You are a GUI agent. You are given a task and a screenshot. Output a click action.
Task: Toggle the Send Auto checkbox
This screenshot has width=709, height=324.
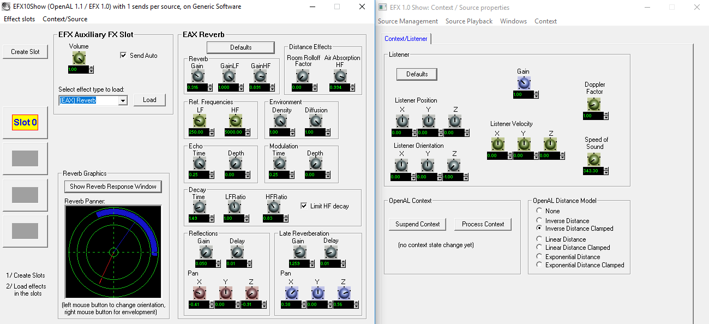tap(124, 56)
